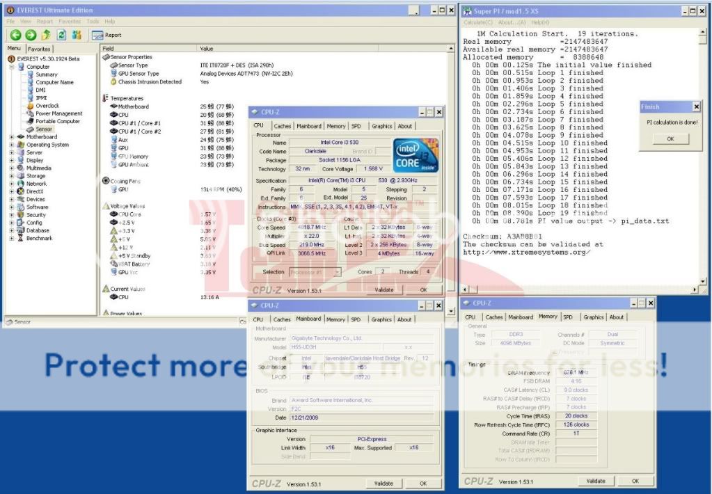Click the green Forward arrow in EVEREST toolbar
712x494 pixels.
(31, 35)
